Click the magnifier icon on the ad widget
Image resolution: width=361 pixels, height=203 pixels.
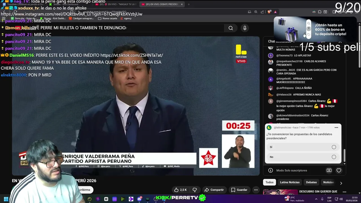pos(309,23)
